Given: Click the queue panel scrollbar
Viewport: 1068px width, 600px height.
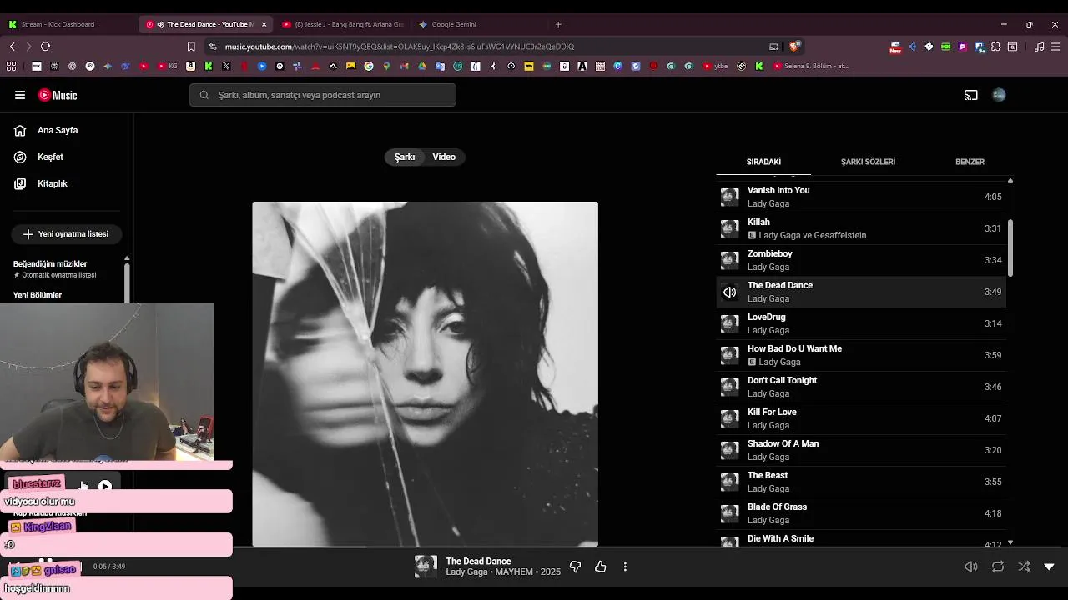Looking at the screenshot, I should point(1010,248).
